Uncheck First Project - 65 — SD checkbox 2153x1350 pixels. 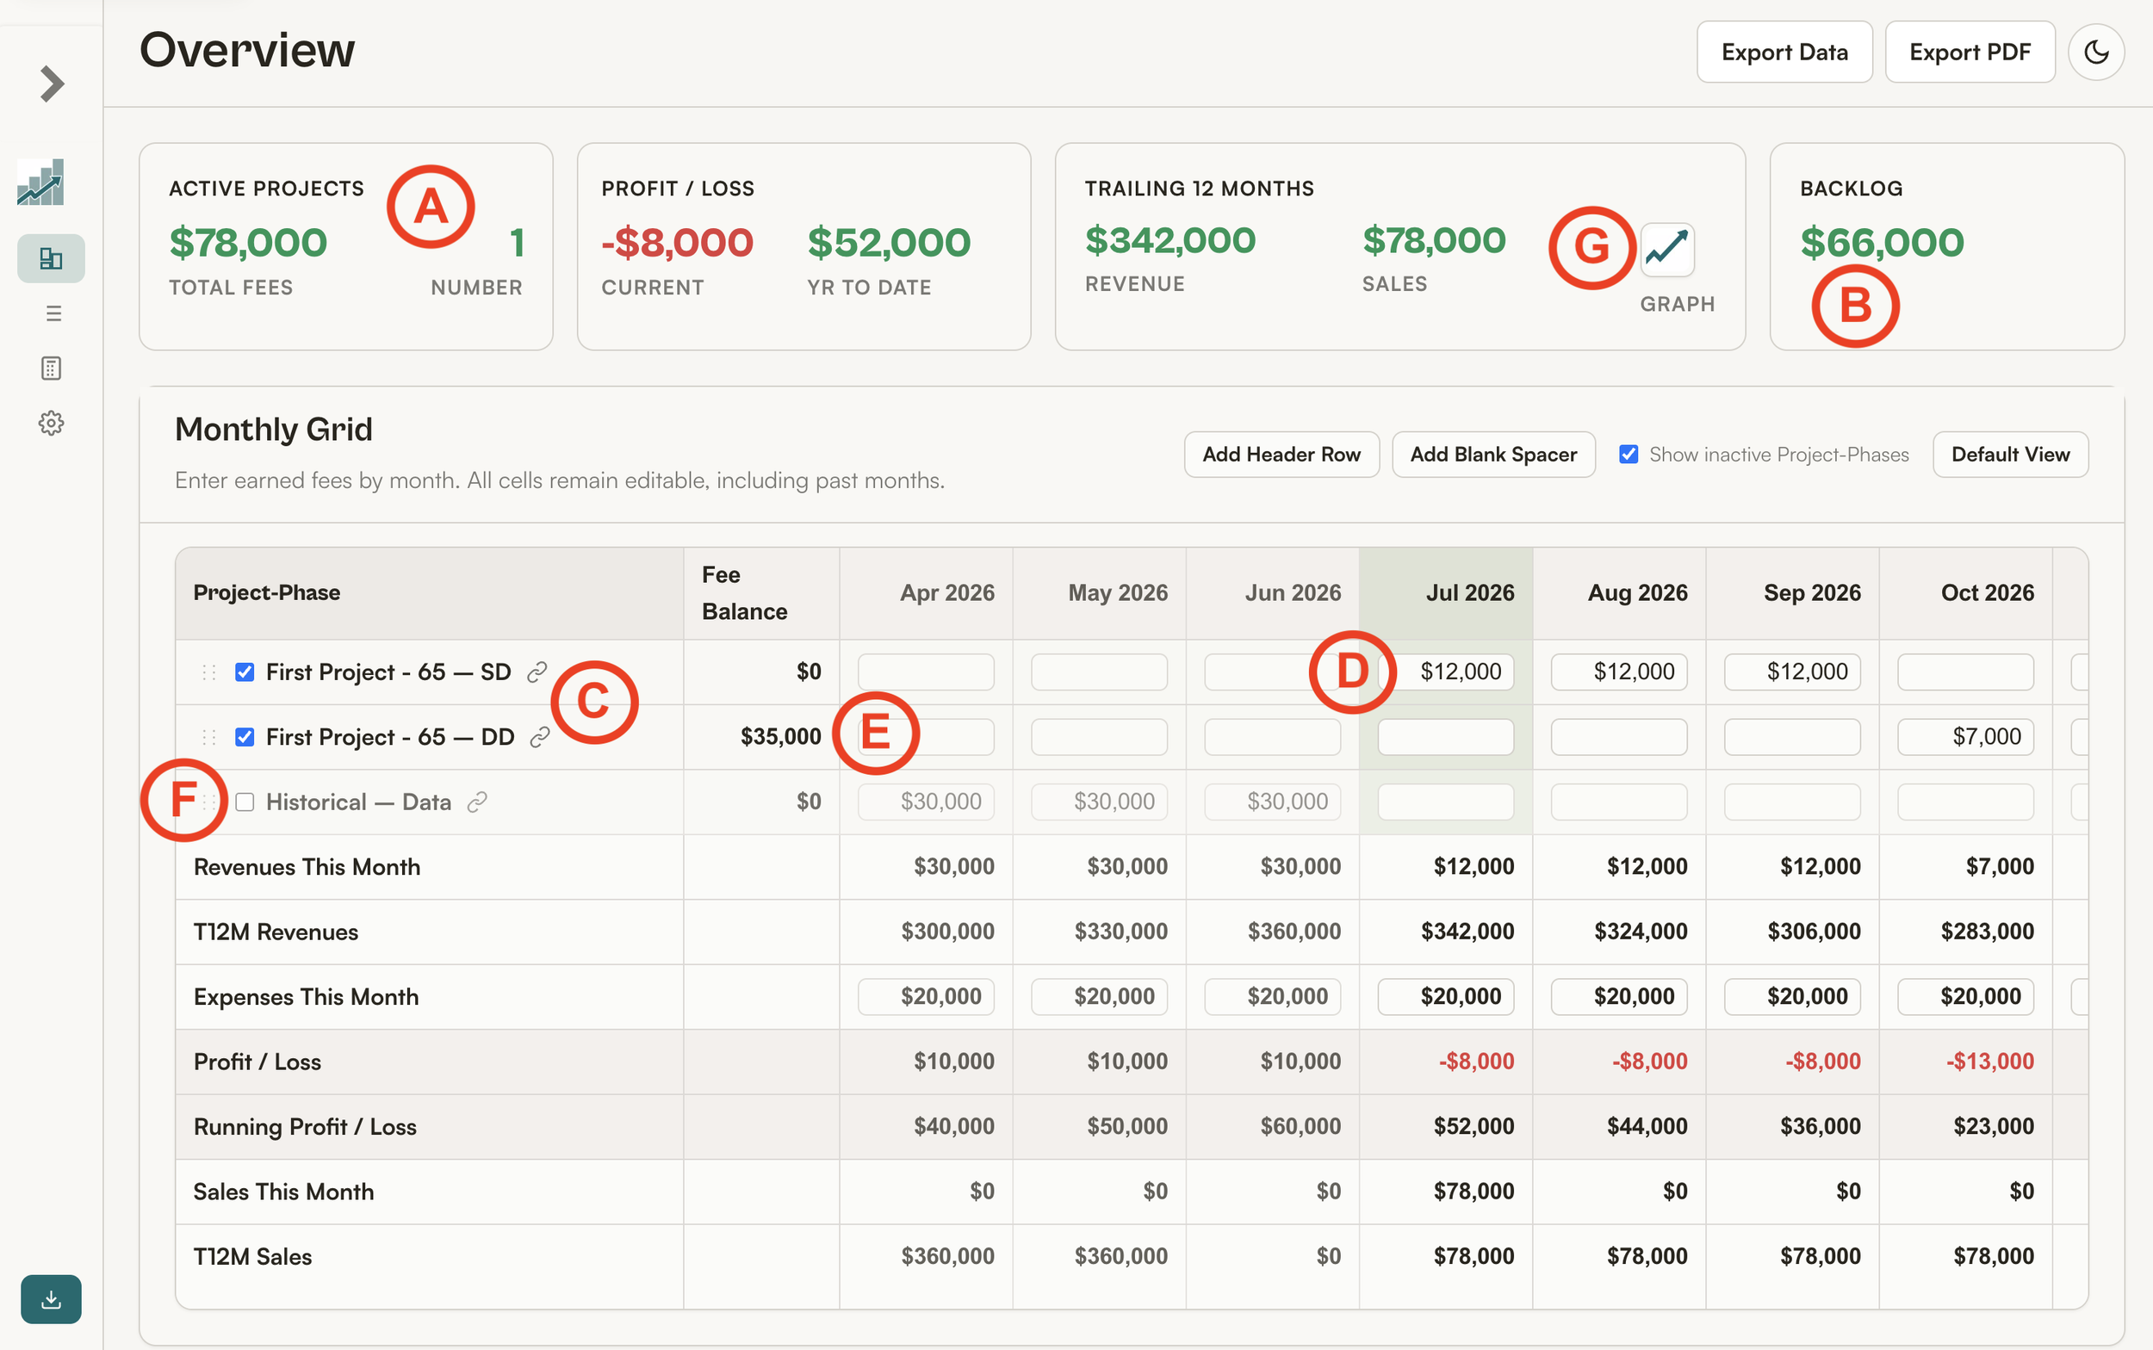click(x=245, y=672)
